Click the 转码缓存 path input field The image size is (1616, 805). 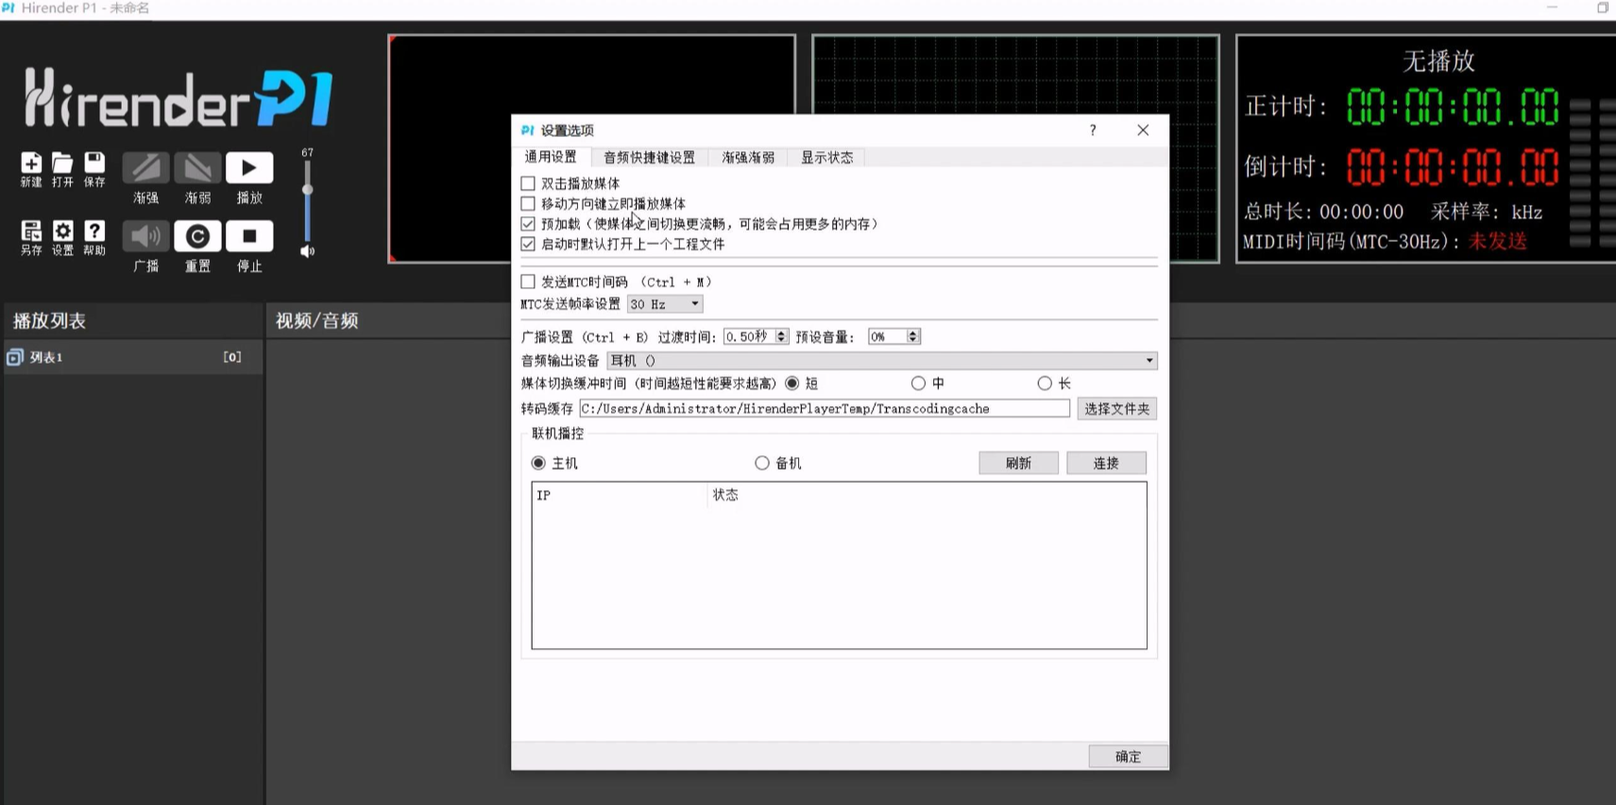click(825, 408)
